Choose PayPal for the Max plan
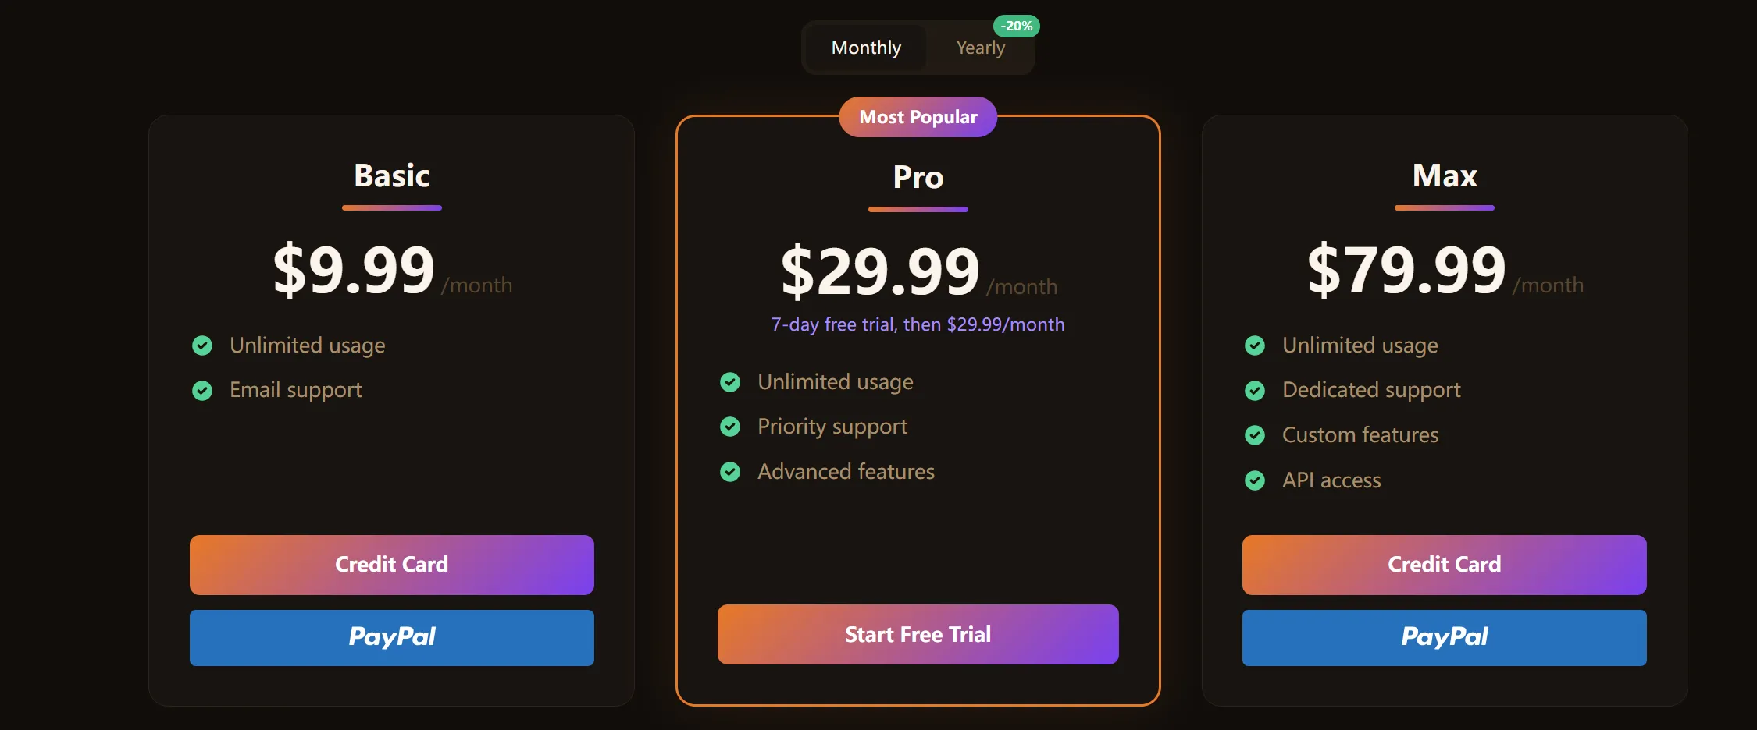This screenshot has width=1757, height=730. click(x=1444, y=637)
